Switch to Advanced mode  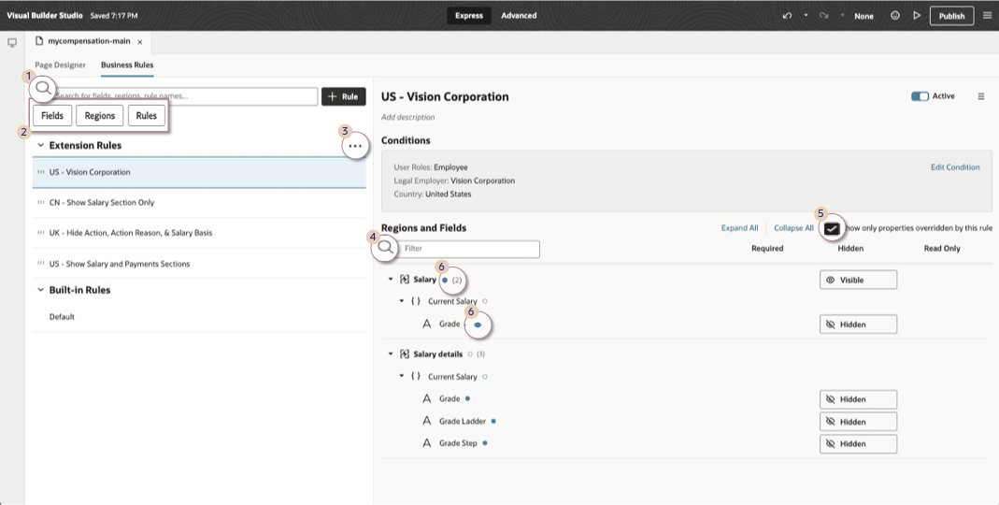click(519, 16)
